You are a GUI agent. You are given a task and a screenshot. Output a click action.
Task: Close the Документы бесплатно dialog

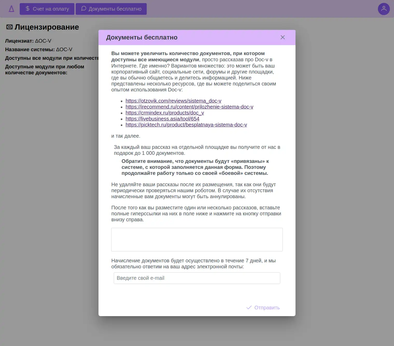[x=283, y=37]
